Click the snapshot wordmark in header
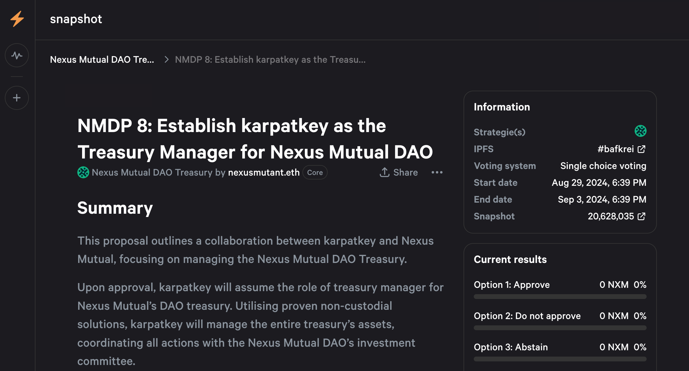The image size is (689, 371). pos(76,19)
